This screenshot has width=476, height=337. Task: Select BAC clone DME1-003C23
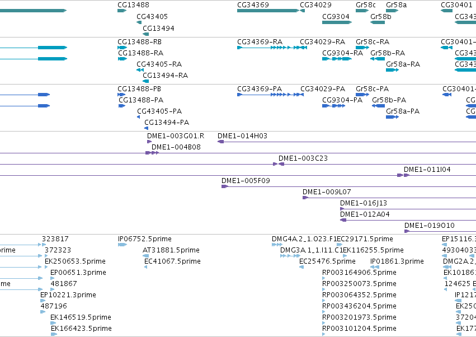(303, 158)
